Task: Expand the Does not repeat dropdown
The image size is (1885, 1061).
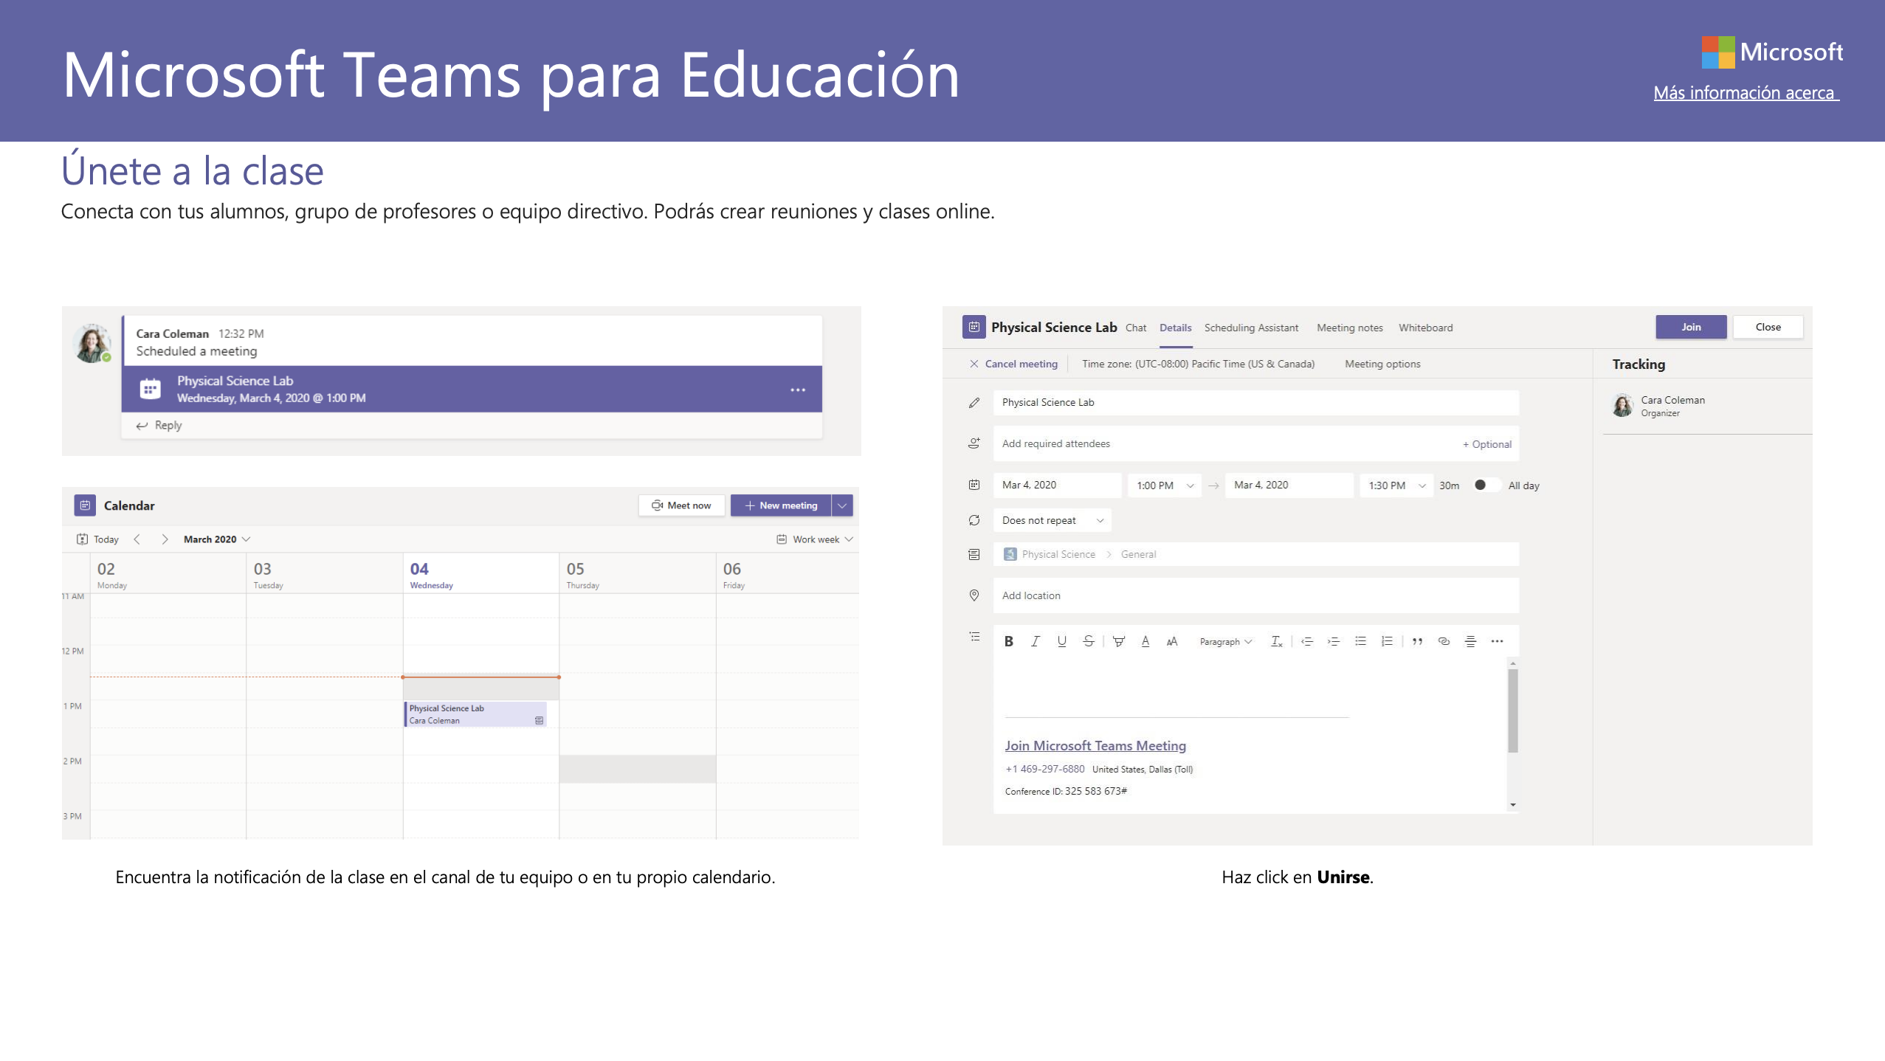Action: [x=1052, y=520]
